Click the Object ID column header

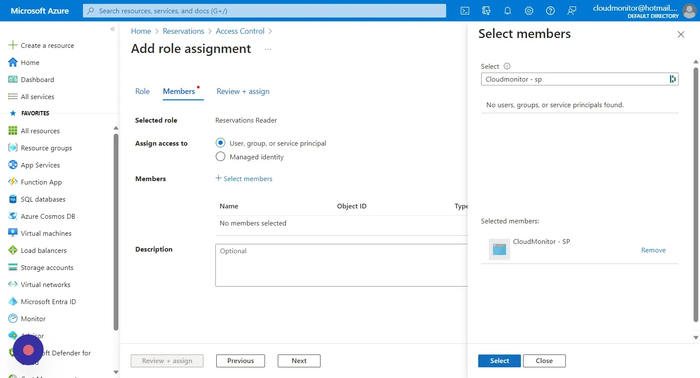click(352, 206)
